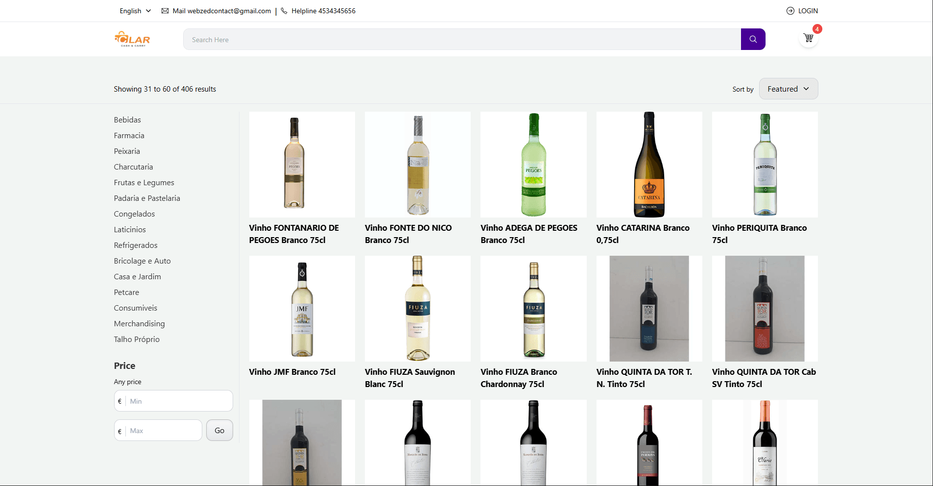Screen dimensions: 933x486
Task: Open the Padaria e Pastelaria category
Action: click(147, 198)
